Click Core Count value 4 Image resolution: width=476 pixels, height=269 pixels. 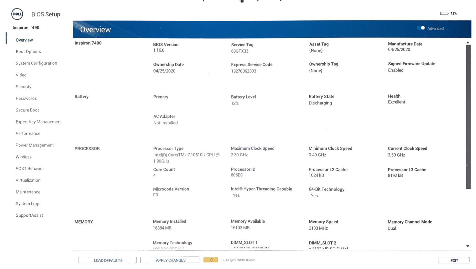coord(154,175)
